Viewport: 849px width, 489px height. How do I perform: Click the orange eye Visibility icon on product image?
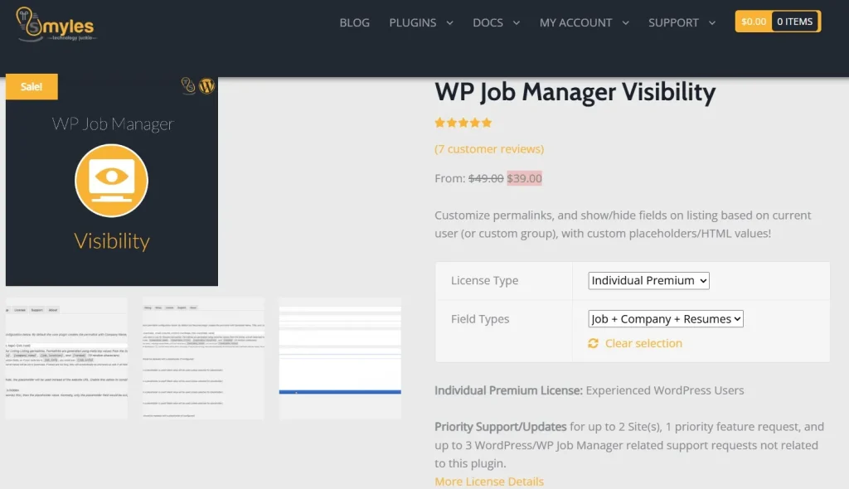[112, 181]
